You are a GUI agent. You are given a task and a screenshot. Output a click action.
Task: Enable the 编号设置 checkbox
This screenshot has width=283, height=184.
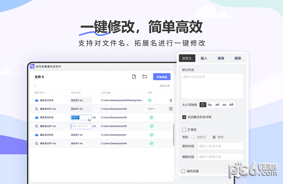183,171
